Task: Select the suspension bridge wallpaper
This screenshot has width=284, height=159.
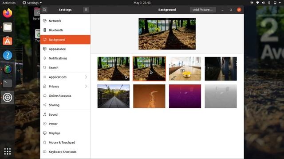Action: point(114,96)
